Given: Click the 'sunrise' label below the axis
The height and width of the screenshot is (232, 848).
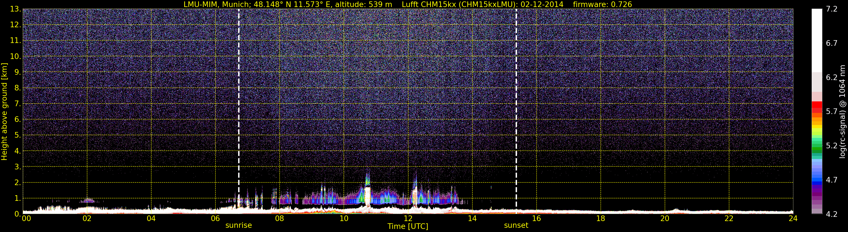Looking at the screenshot, I should [x=239, y=226].
